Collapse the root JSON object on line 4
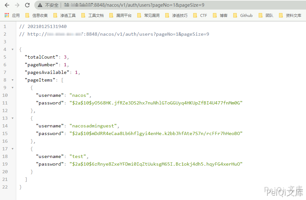The height and width of the screenshot is (200, 306). coord(12,49)
